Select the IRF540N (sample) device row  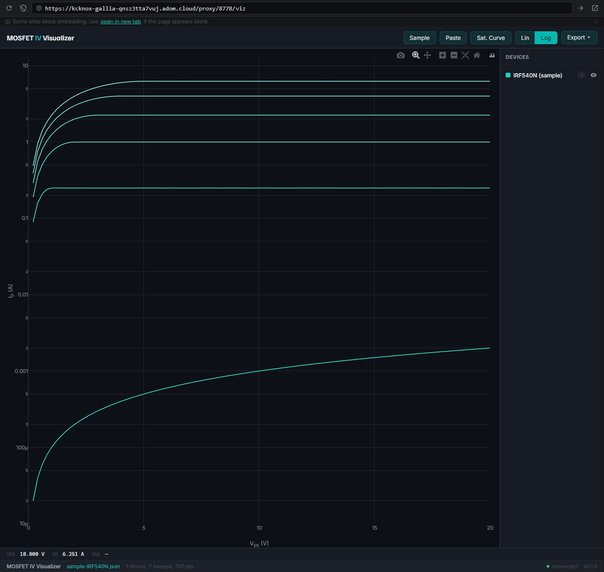(x=551, y=75)
